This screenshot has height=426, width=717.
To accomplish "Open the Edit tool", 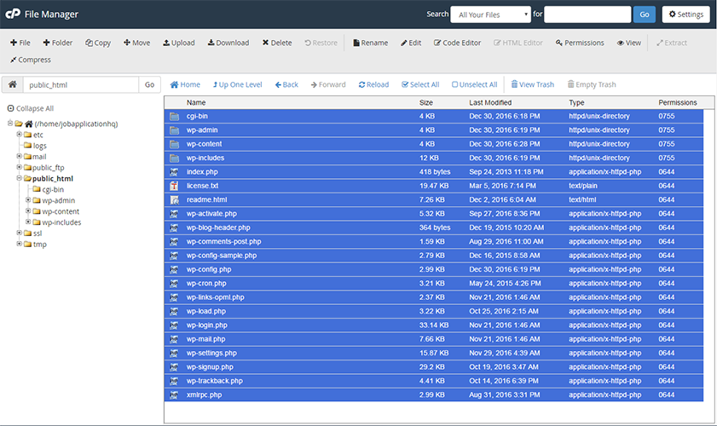I will (411, 43).
